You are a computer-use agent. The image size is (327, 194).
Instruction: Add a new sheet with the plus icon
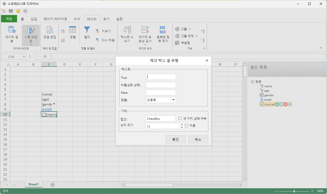[x=53, y=185]
